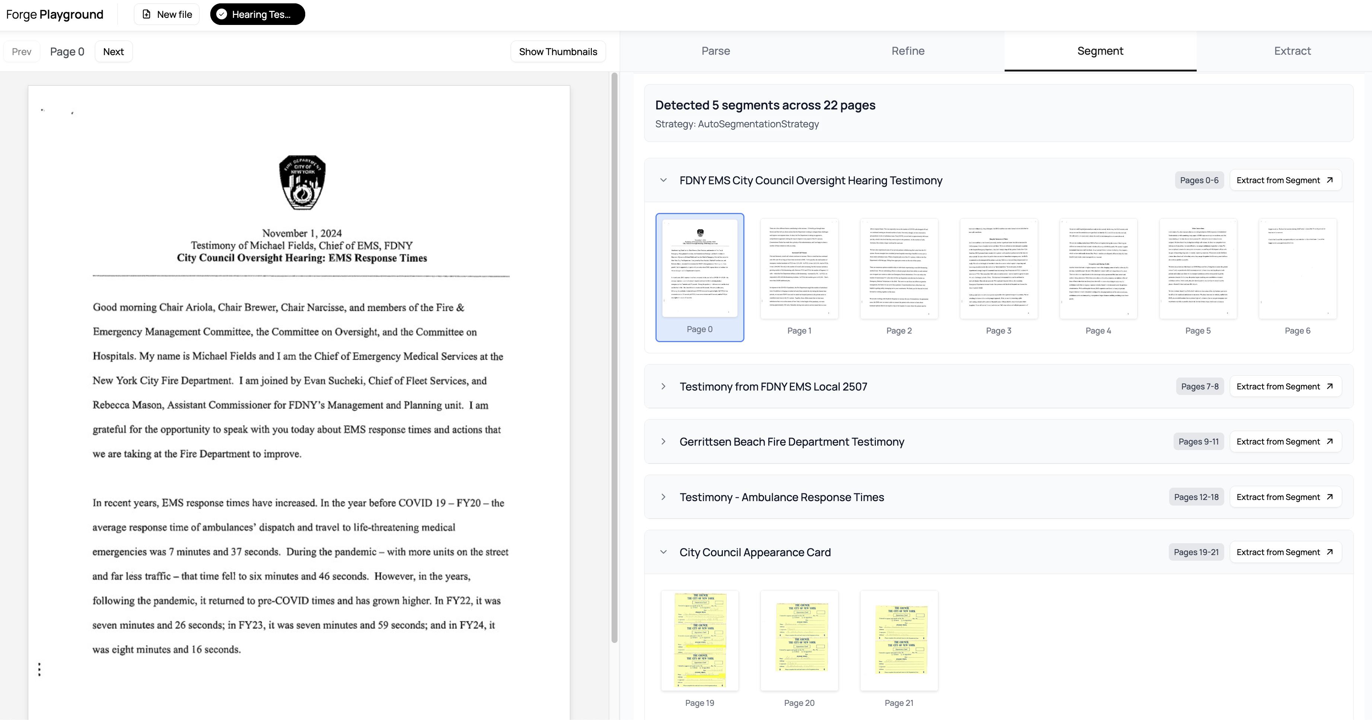
Task: Switch to the Parse tab
Action: pos(715,51)
